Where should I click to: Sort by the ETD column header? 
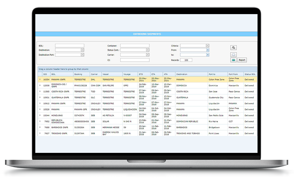click(141, 74)
